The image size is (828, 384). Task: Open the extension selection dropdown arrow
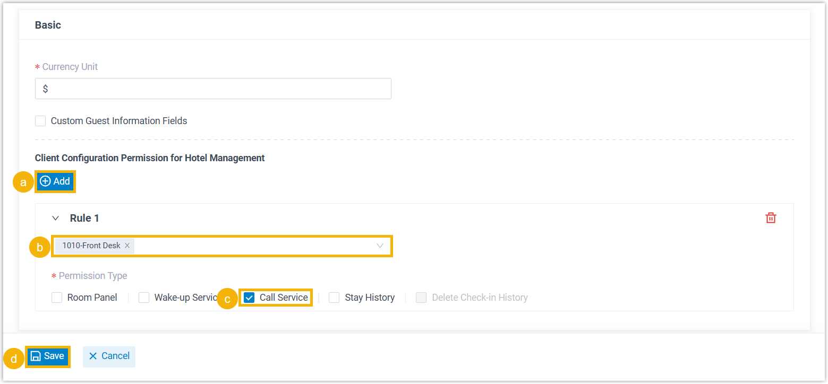pos(380,246)
